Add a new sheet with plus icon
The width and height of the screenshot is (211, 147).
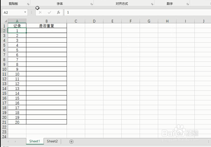pyautogui.click(x=71, y=142)
